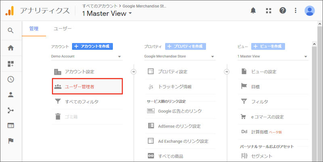323x162 pixels.
Task: Click the inner scrollbar up arrow
Action: tap(314, 44)
